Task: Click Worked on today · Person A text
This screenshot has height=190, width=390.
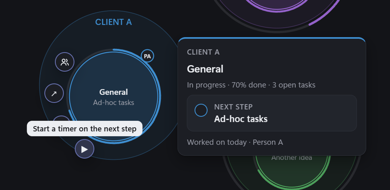Action: pos(235,142)
